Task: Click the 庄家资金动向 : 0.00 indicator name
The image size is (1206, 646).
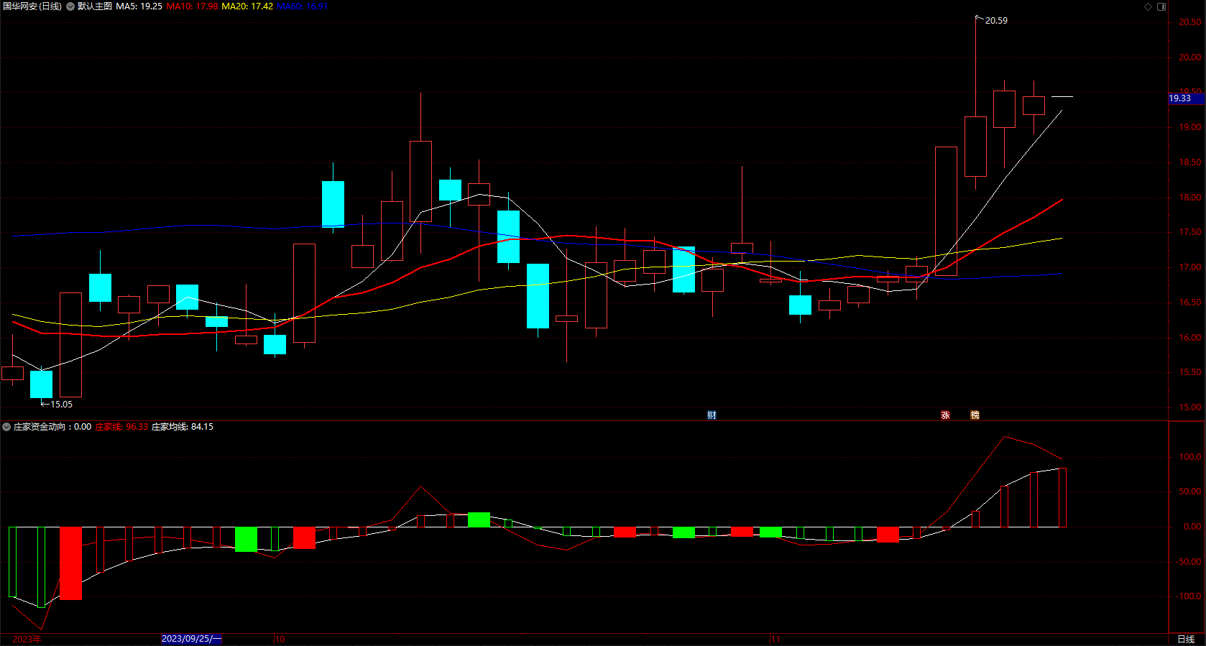Action: [52, 427]
